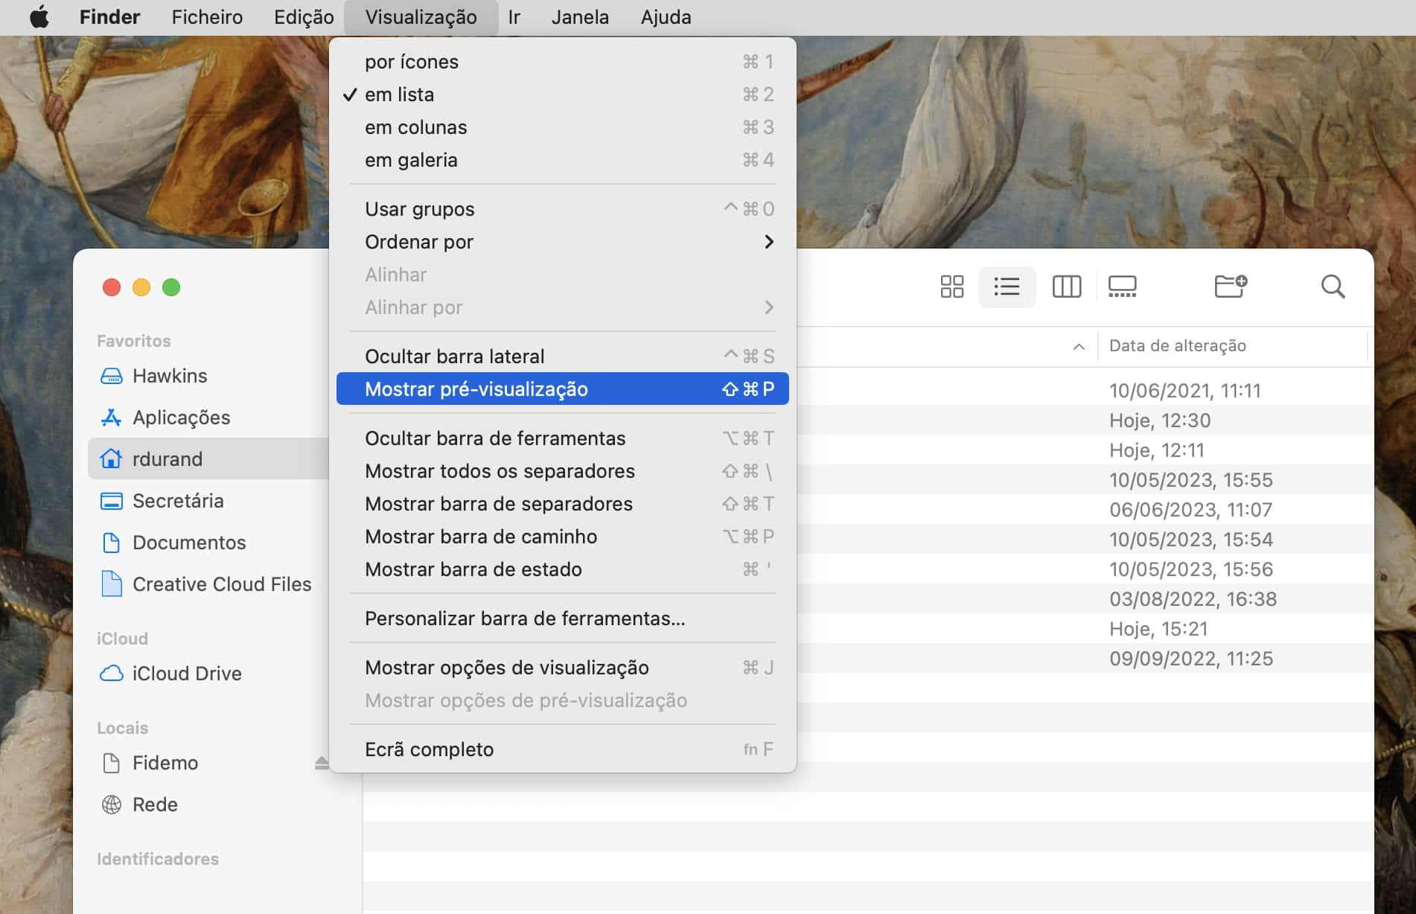Select row dated 06/06/2023, 11:07
The width and height of the screenshot is (1416, 914).
[1085, 510]
